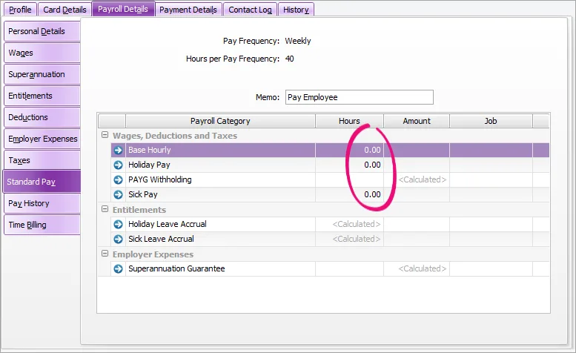Select the Payroll Details tab

point(123,9)
